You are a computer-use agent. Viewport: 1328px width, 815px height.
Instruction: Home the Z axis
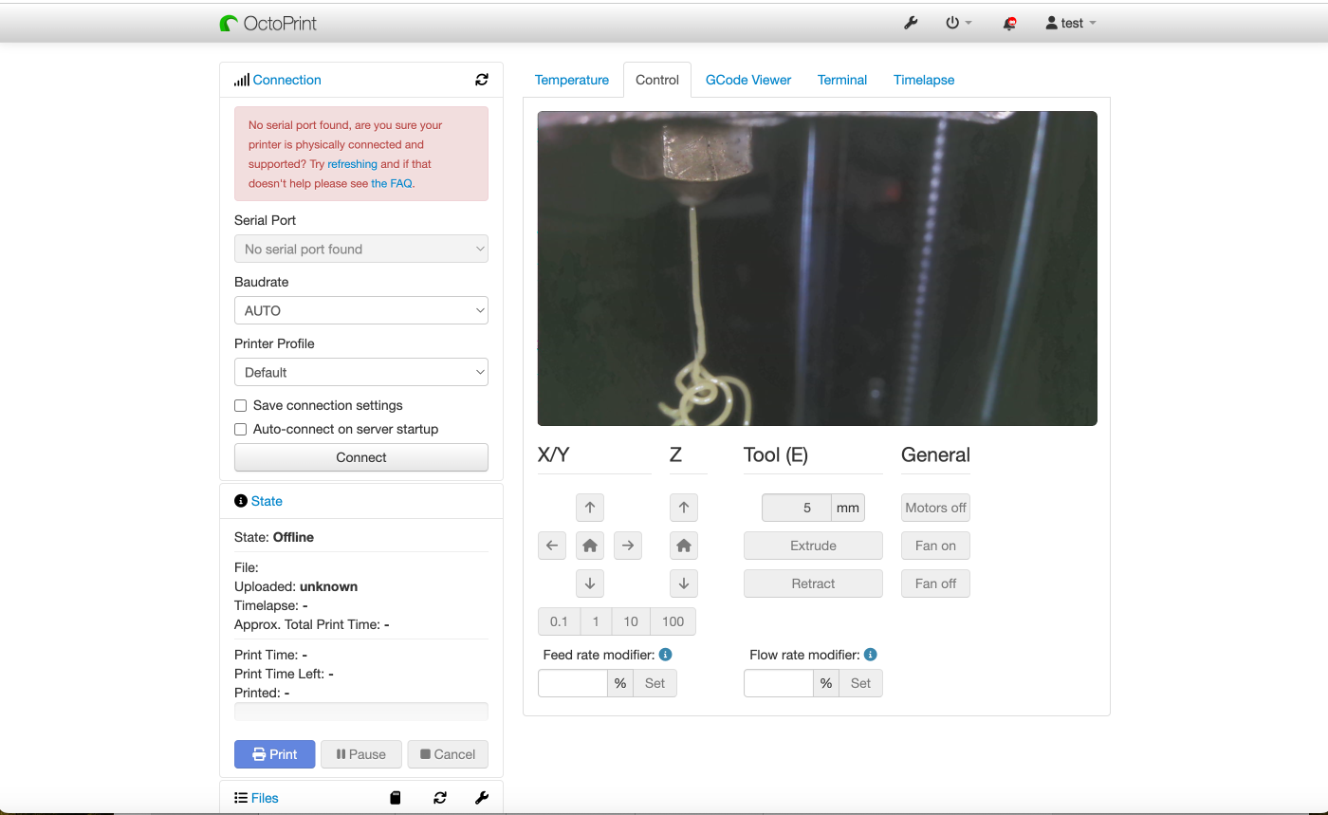(x=684, y=546)
